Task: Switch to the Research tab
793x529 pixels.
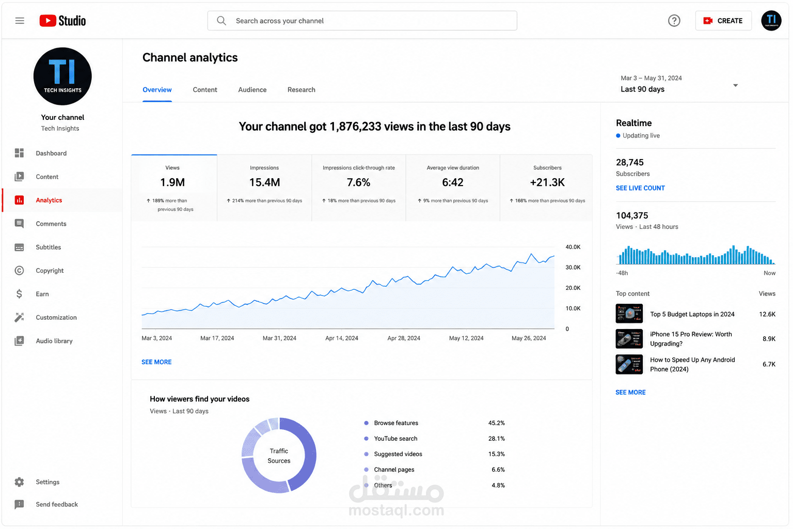Action: 302,90
